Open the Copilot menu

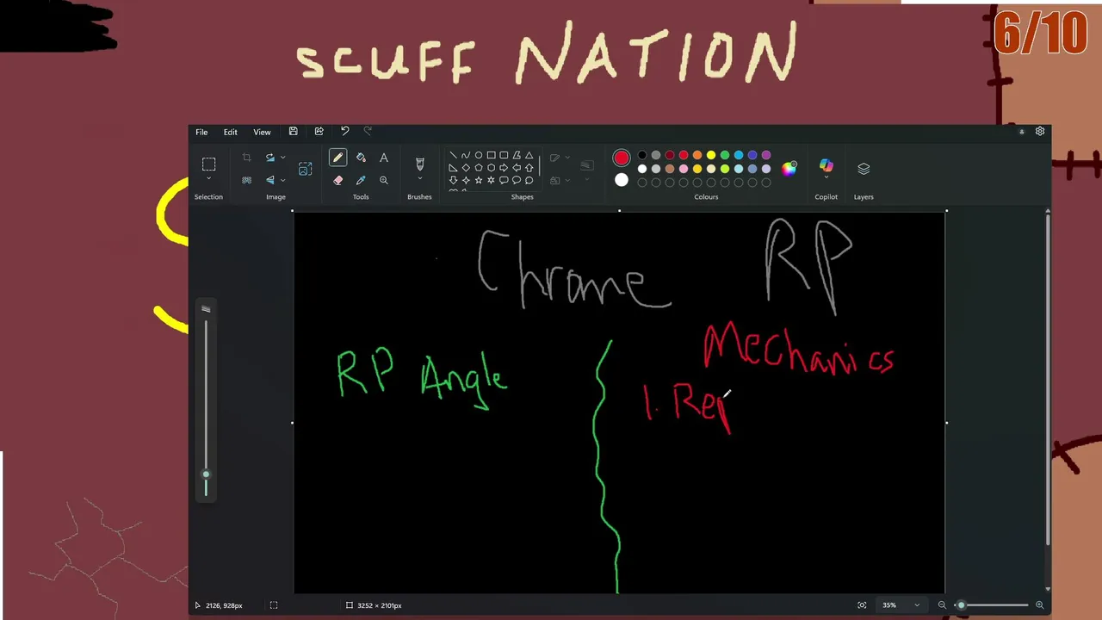point(826,168)
